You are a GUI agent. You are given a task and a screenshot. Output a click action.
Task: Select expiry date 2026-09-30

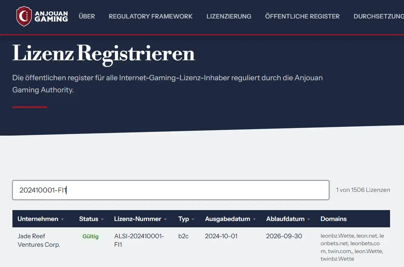[x=284, y=236]
